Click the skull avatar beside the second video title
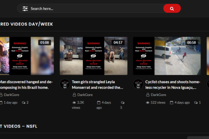This screenshot has height=139, width=209. click(x=65, y=84)
